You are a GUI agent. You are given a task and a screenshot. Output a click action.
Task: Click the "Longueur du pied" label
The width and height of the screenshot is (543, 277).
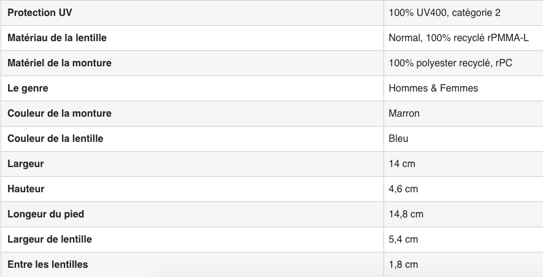[x=46, y=214]
